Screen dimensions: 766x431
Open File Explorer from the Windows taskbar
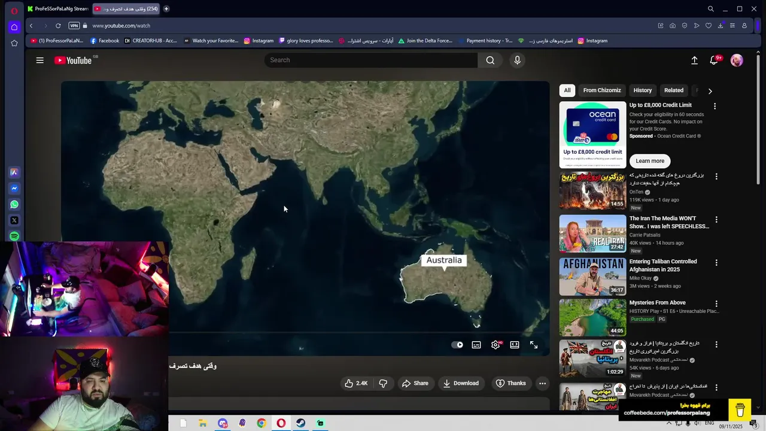coord(203,423)
